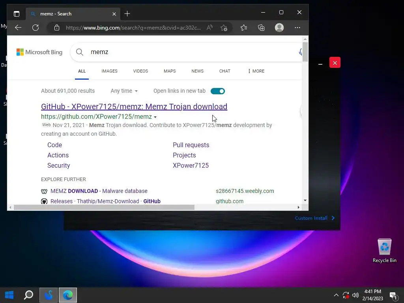The width and height of the screenshot is (404, 303).
Task: Switch to the VIDEOS tab
Action: point(140,71)
